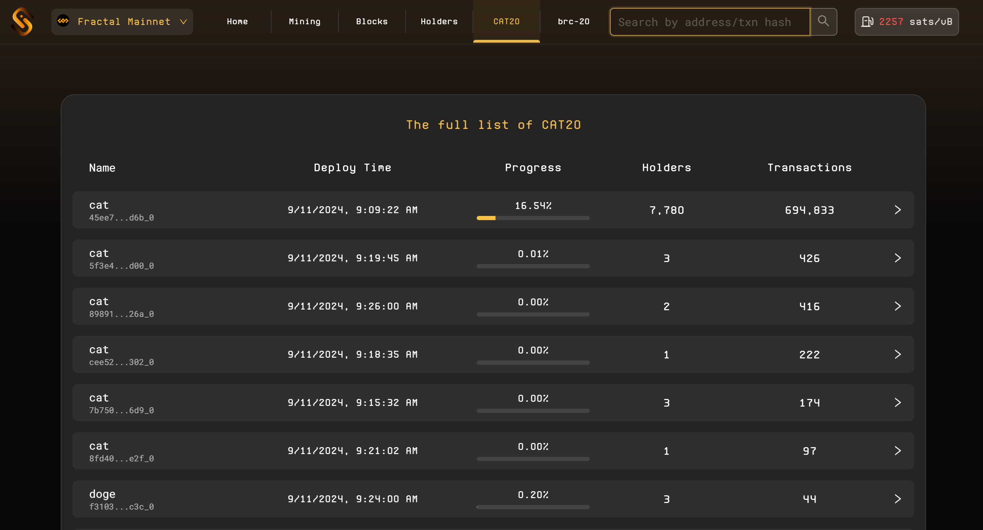
Task: Switch to the brc-20 tab
Action: (x=573, y=22)
